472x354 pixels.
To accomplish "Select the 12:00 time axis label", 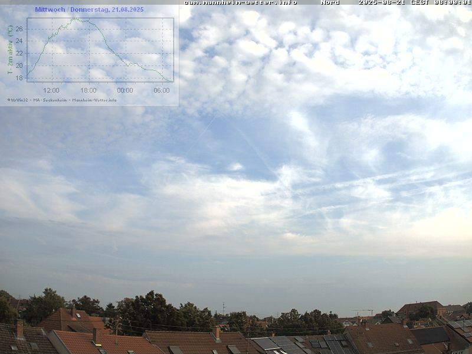I will 51,90.
